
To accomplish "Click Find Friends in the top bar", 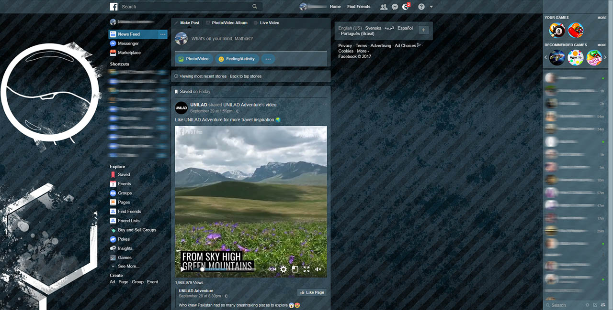I will coord(359,7).
